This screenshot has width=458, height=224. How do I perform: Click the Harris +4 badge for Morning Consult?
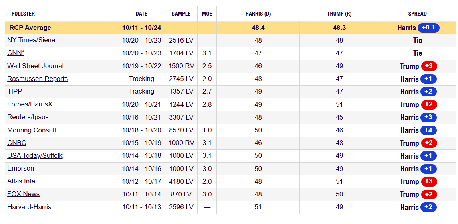pos(428,130)
